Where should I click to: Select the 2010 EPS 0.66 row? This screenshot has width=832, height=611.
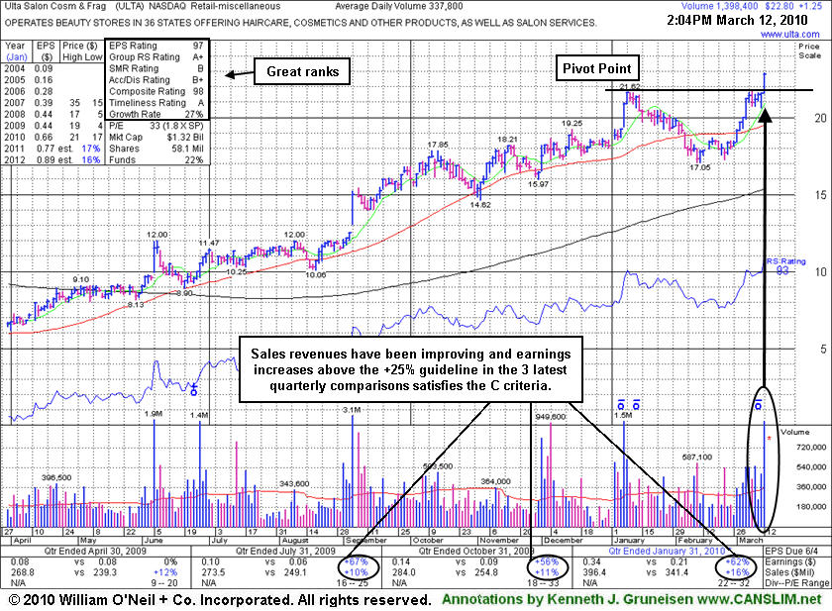(x=53, y=138)
